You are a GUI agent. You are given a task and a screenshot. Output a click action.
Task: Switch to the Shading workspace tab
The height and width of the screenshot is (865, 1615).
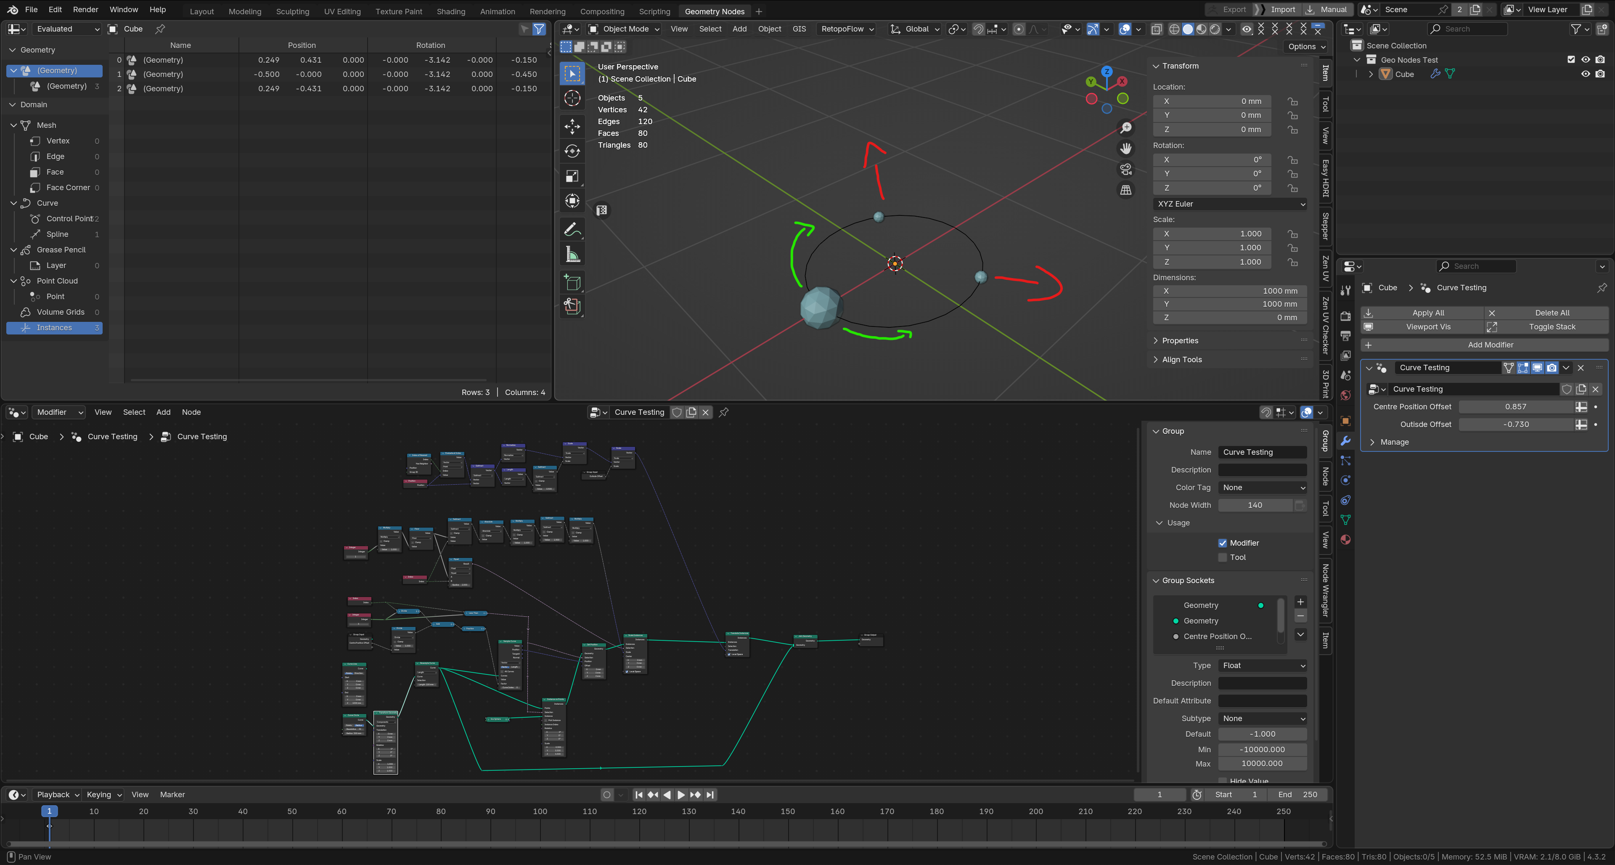451,11
